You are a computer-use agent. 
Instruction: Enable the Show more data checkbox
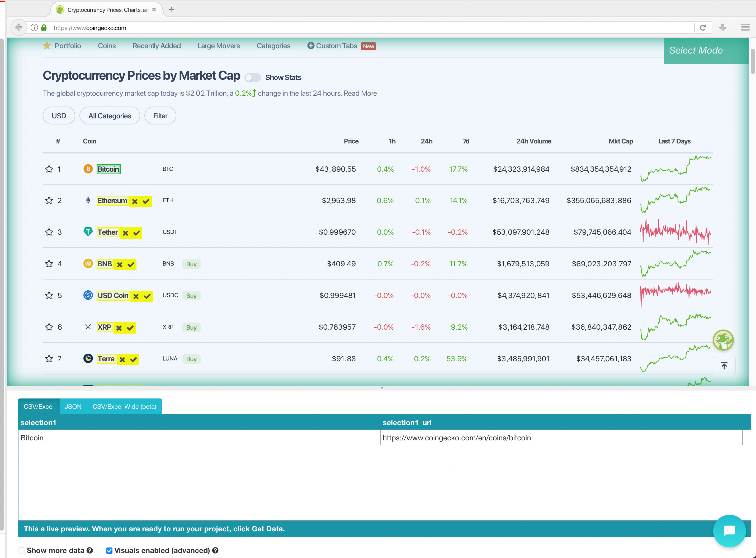click(22, 550)
